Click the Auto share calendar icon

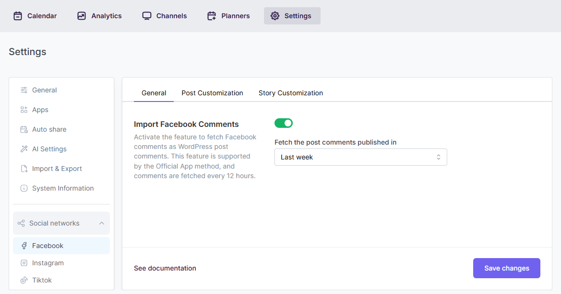[x=24, y=129]
